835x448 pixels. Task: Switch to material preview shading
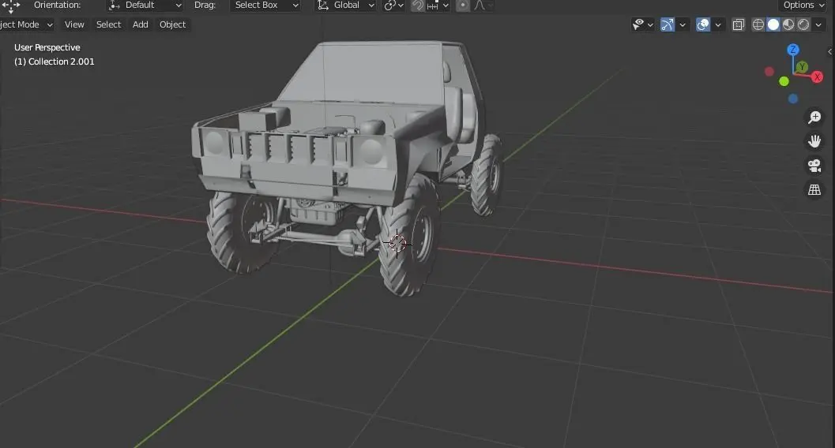pyautogui.click(x=788, y=24)
